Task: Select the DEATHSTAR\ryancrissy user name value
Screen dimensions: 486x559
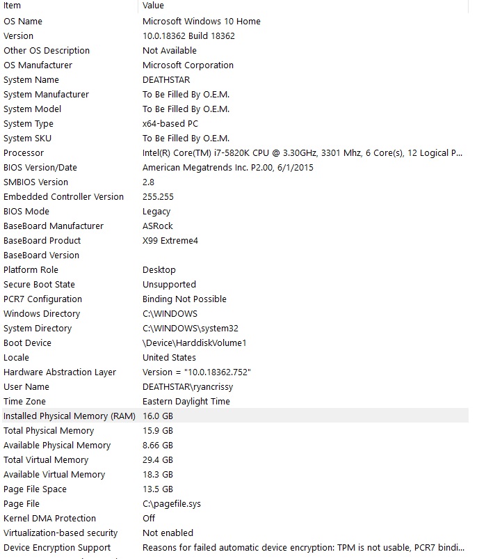Action: (x=188, y=387)
